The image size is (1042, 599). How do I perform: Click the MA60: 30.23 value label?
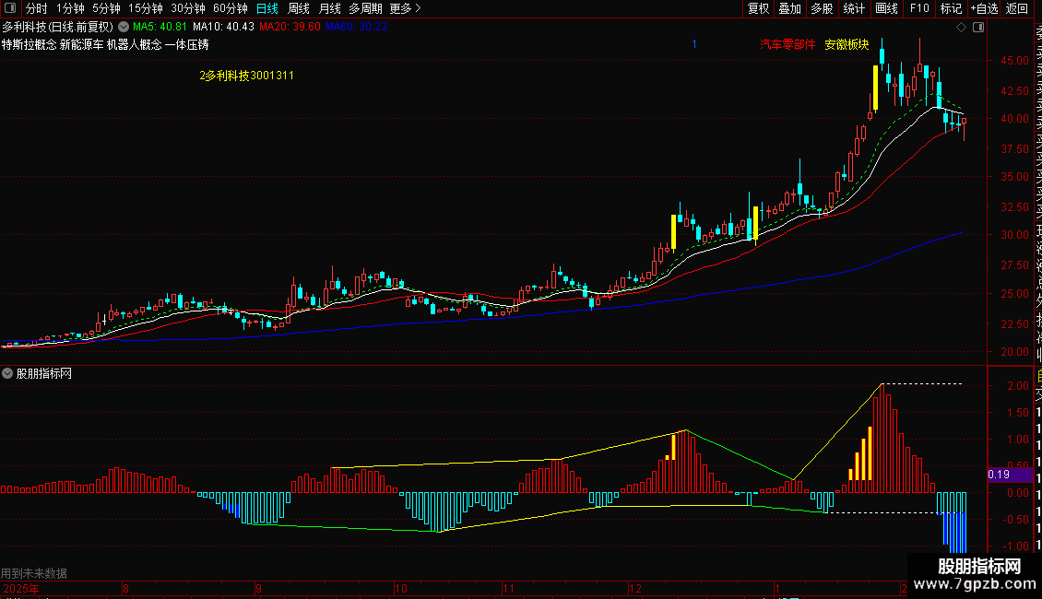point(356,27)
